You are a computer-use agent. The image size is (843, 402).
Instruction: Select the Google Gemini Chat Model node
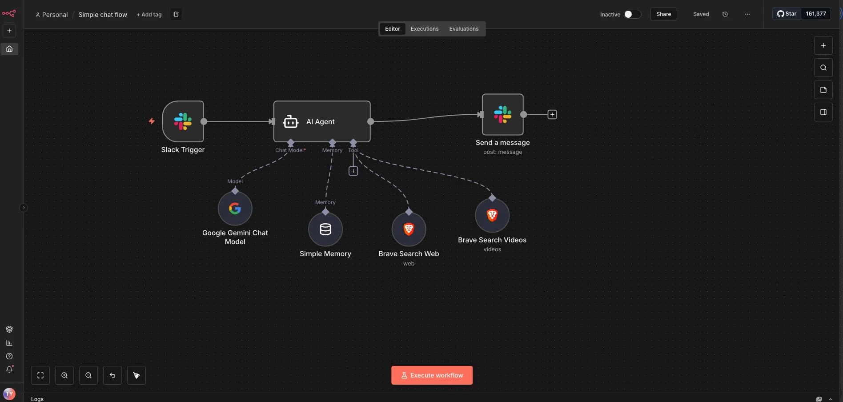tap(235, 208)
